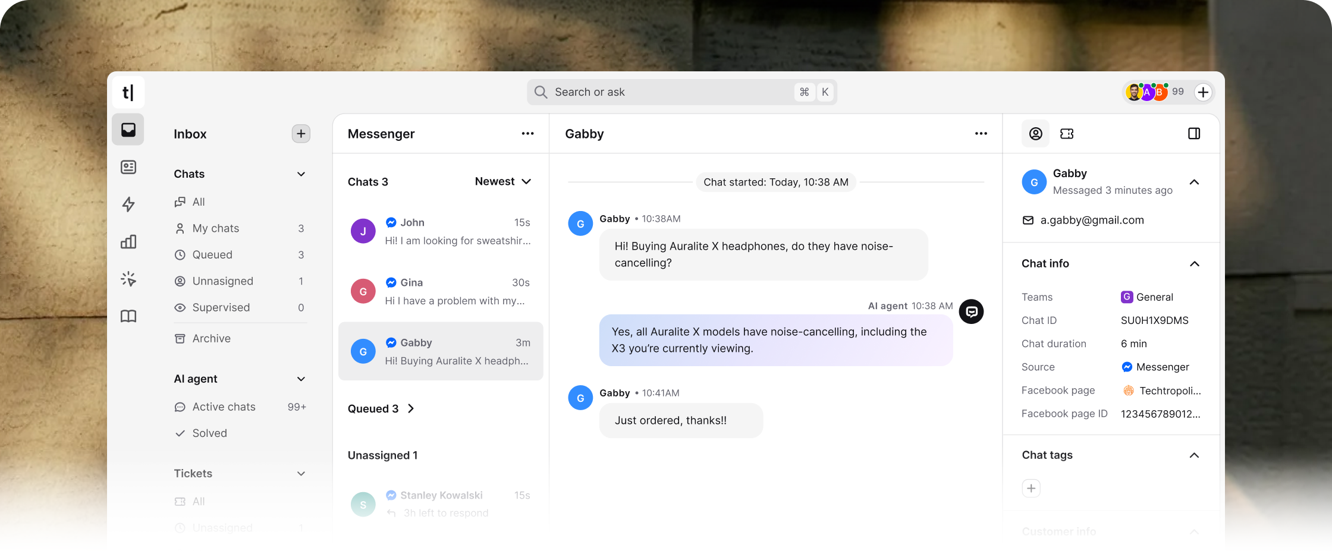Open Active chats under AI agent
1332x554 pixels.
[x=223, y=407]
